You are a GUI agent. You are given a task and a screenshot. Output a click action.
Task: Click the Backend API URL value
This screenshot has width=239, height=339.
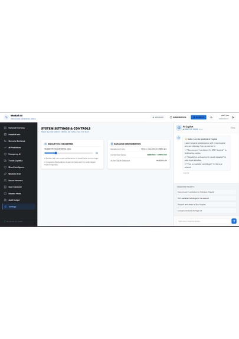coord(154,149)
